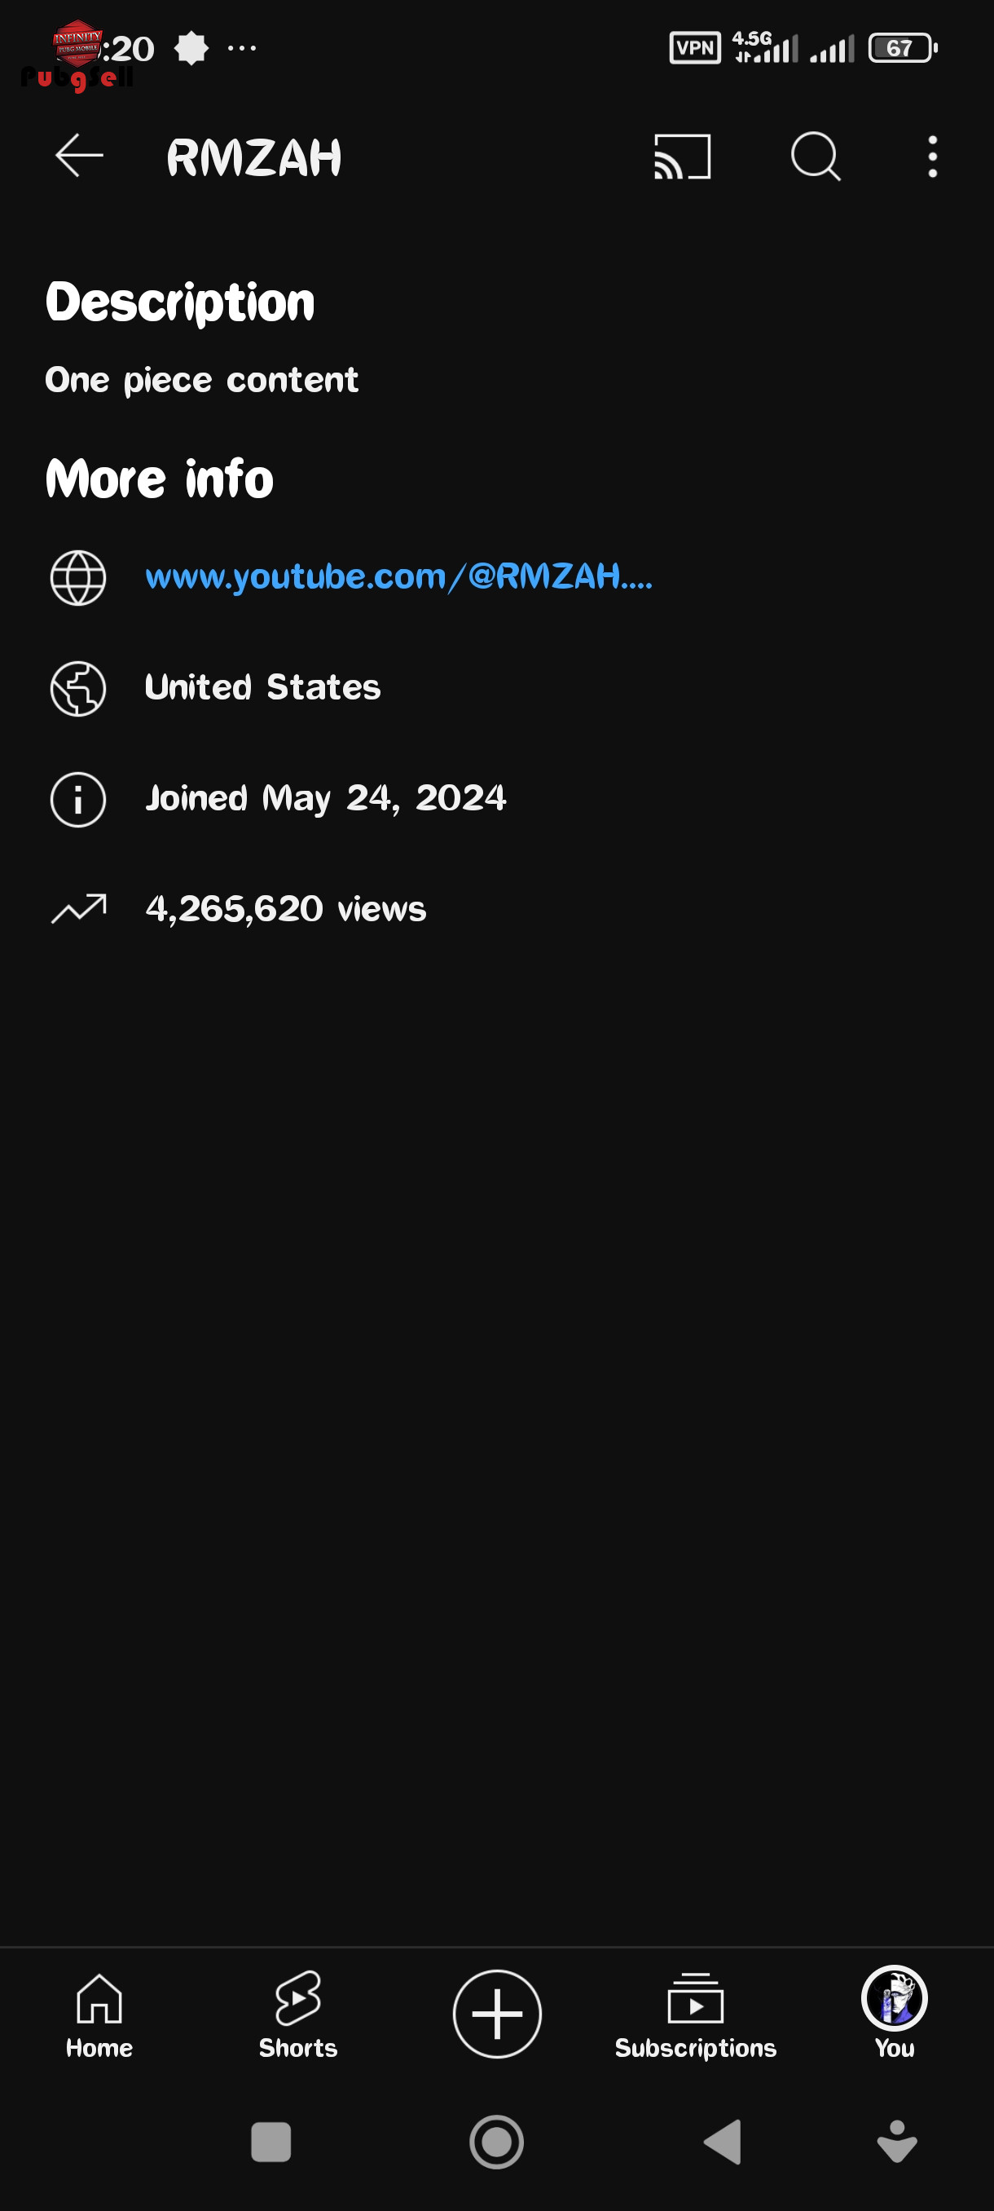Open the Cast to device icon
The width and height of the screenshot is (994, 2211).
682,157
